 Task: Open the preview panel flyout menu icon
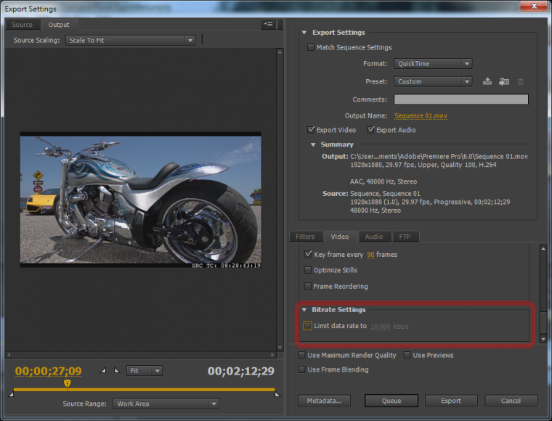tap(268, 25)
